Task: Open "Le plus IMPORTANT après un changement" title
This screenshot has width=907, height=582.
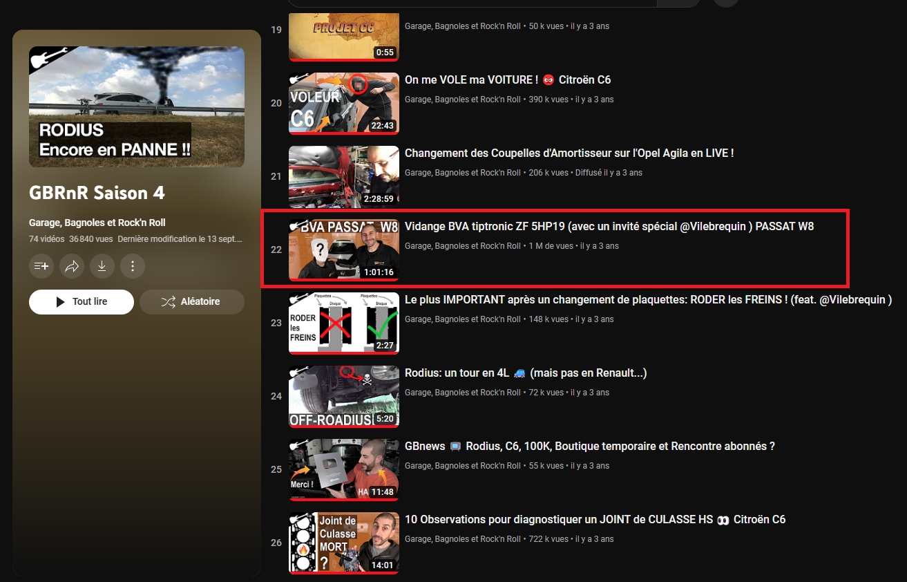Action: 649,300
